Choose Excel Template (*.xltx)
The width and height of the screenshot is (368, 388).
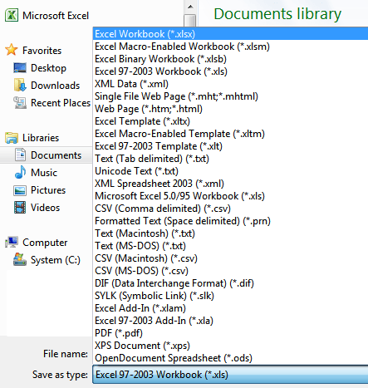(x=230, y=121)
